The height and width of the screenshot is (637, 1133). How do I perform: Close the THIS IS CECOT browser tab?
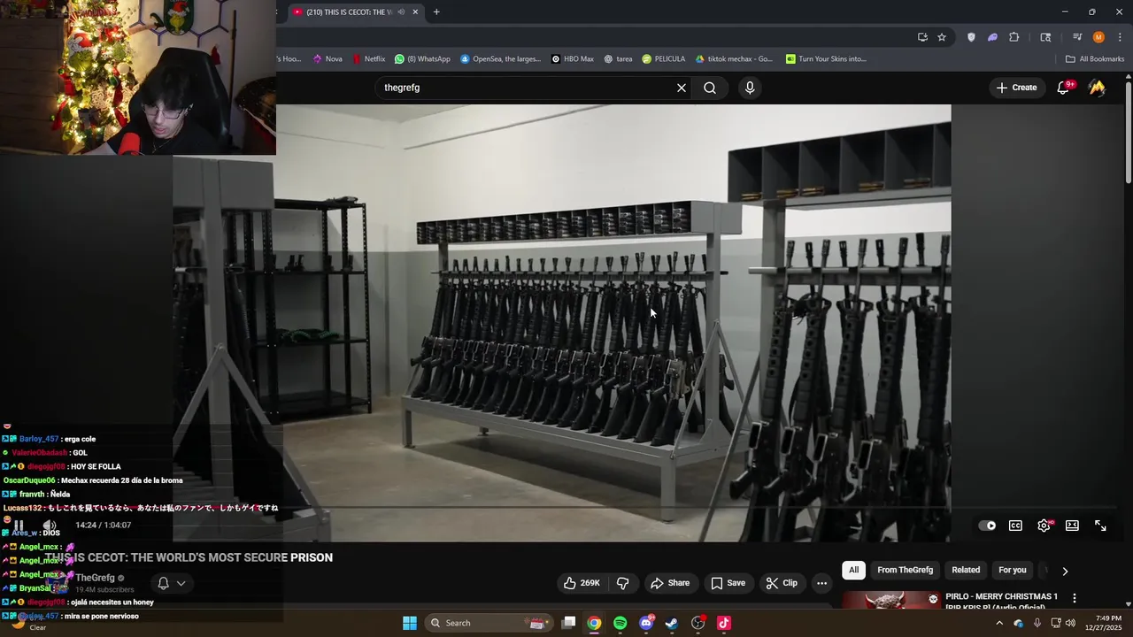tap(415, 12)
